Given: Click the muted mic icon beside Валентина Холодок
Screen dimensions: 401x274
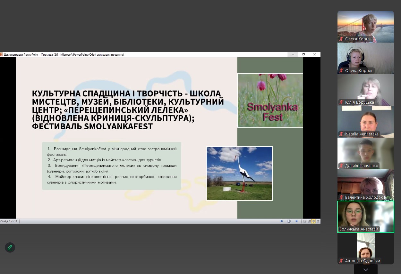Looking at the screenshot, I should [342, 197].
